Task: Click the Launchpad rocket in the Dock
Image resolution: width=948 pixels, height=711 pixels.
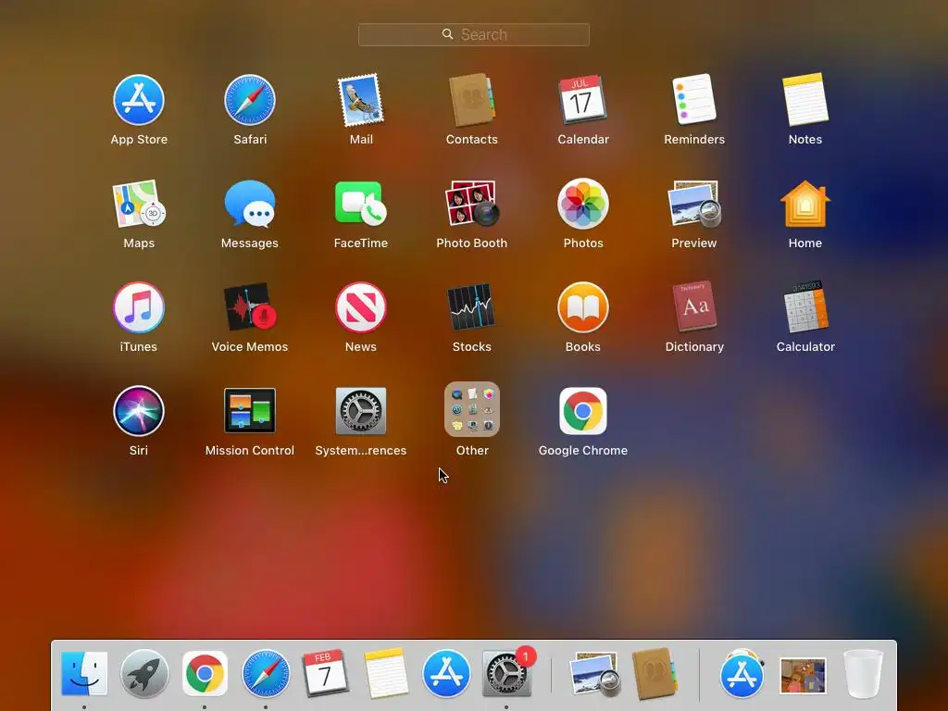Action: pyautogui.click(x=144, y=674)
